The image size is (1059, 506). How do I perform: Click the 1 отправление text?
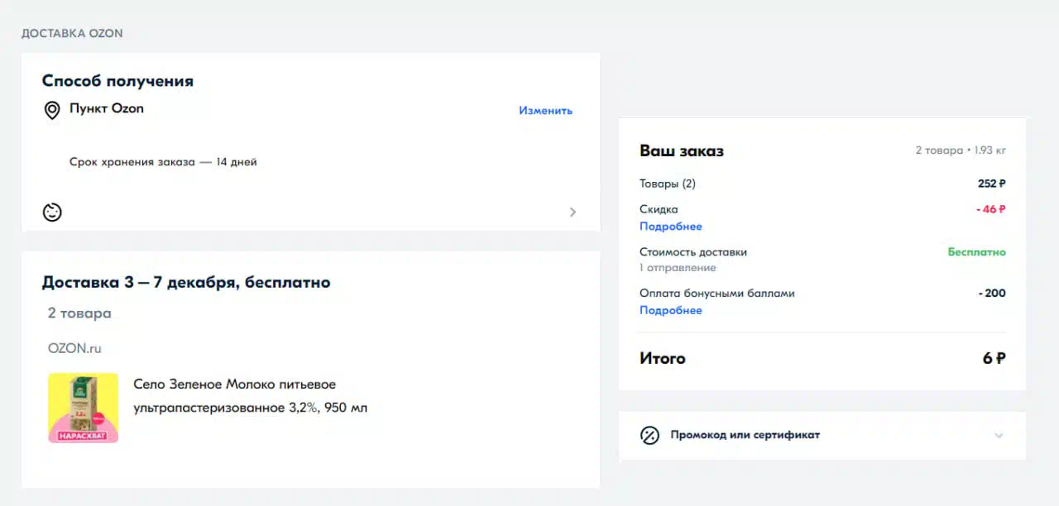[678, 268]
